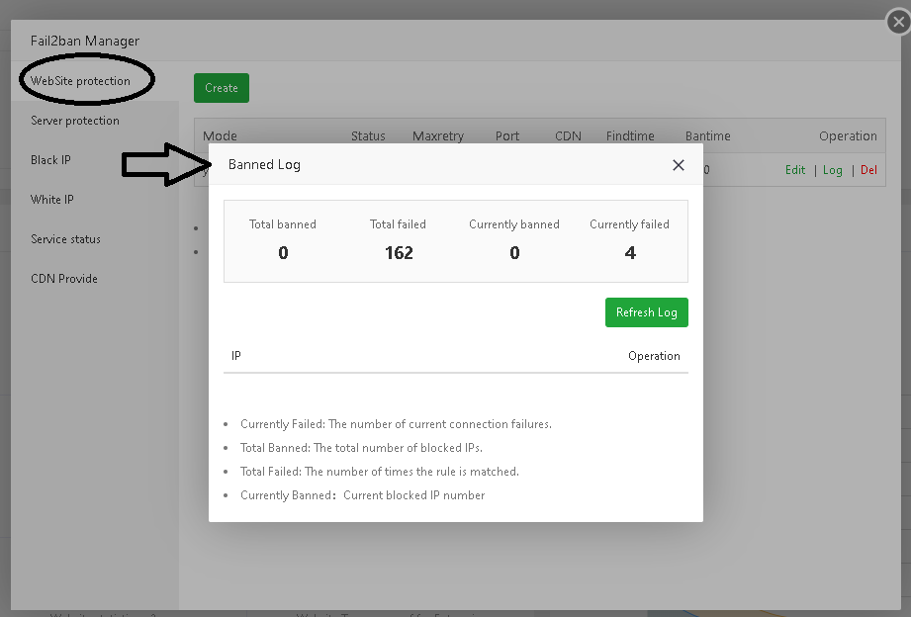Click the IP column header in Banned Log
Image resolution: width=911 pixels, height=617 pixels.
tap(235, 356)
